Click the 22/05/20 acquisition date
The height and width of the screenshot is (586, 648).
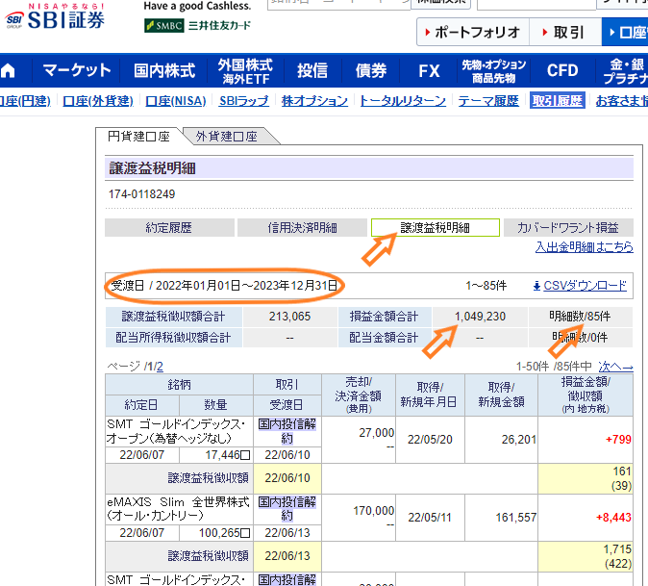[430, 440]
